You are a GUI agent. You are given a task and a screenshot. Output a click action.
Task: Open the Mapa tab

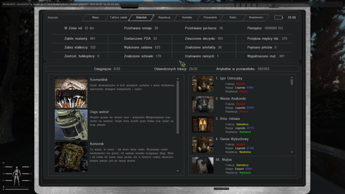tap(95, 18)
